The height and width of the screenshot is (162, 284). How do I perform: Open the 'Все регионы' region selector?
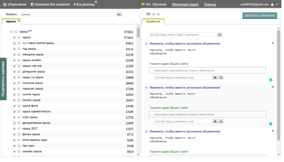coord(85,4)
